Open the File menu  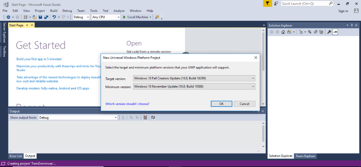tap(5, 10)
